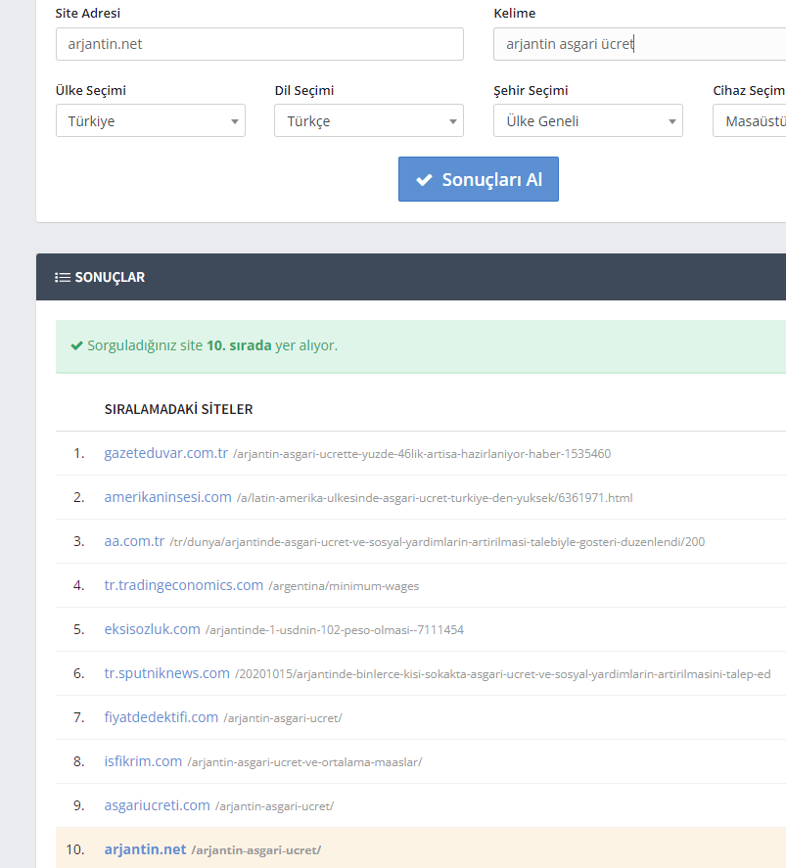Open the Cihaz Seçimi dropdown showing Masaüstü

(750, 120)
